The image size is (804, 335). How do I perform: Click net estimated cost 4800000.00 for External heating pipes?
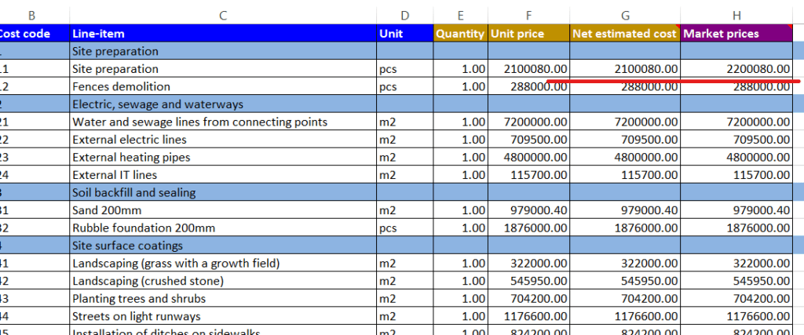click(625, 157)
